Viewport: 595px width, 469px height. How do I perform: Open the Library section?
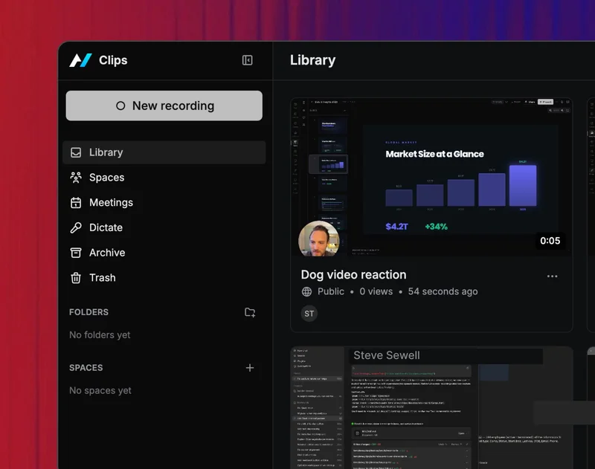click(x=164, y=152)
